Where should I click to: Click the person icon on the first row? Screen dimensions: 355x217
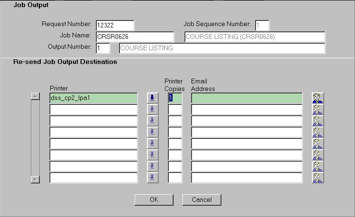click(x=318, y=98)
